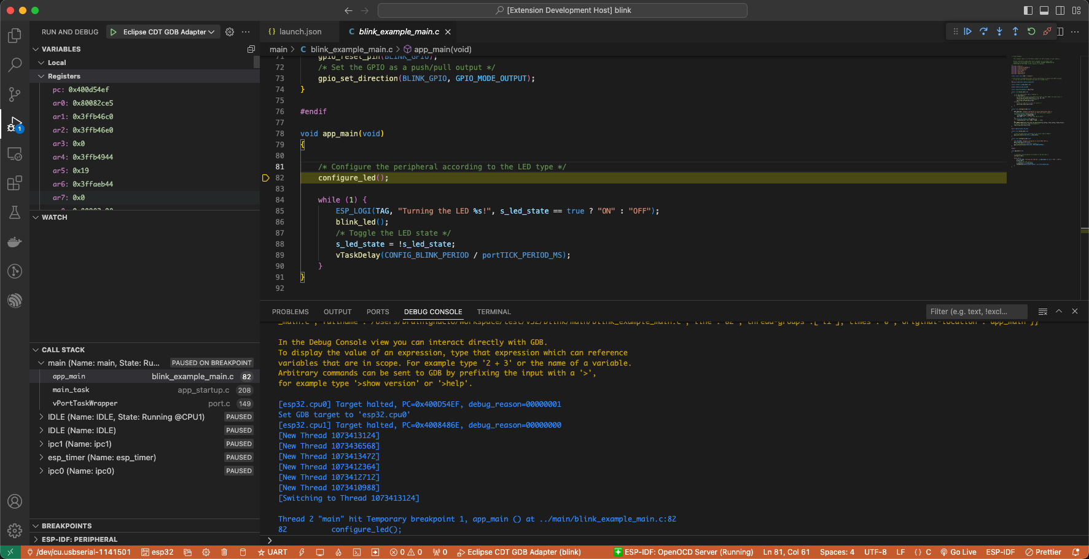The height and width of the screenshot is (559, 1089).
Task: Toggle the bottom panel layout button
Action: pyautogui.click(x=1044, y=10)
